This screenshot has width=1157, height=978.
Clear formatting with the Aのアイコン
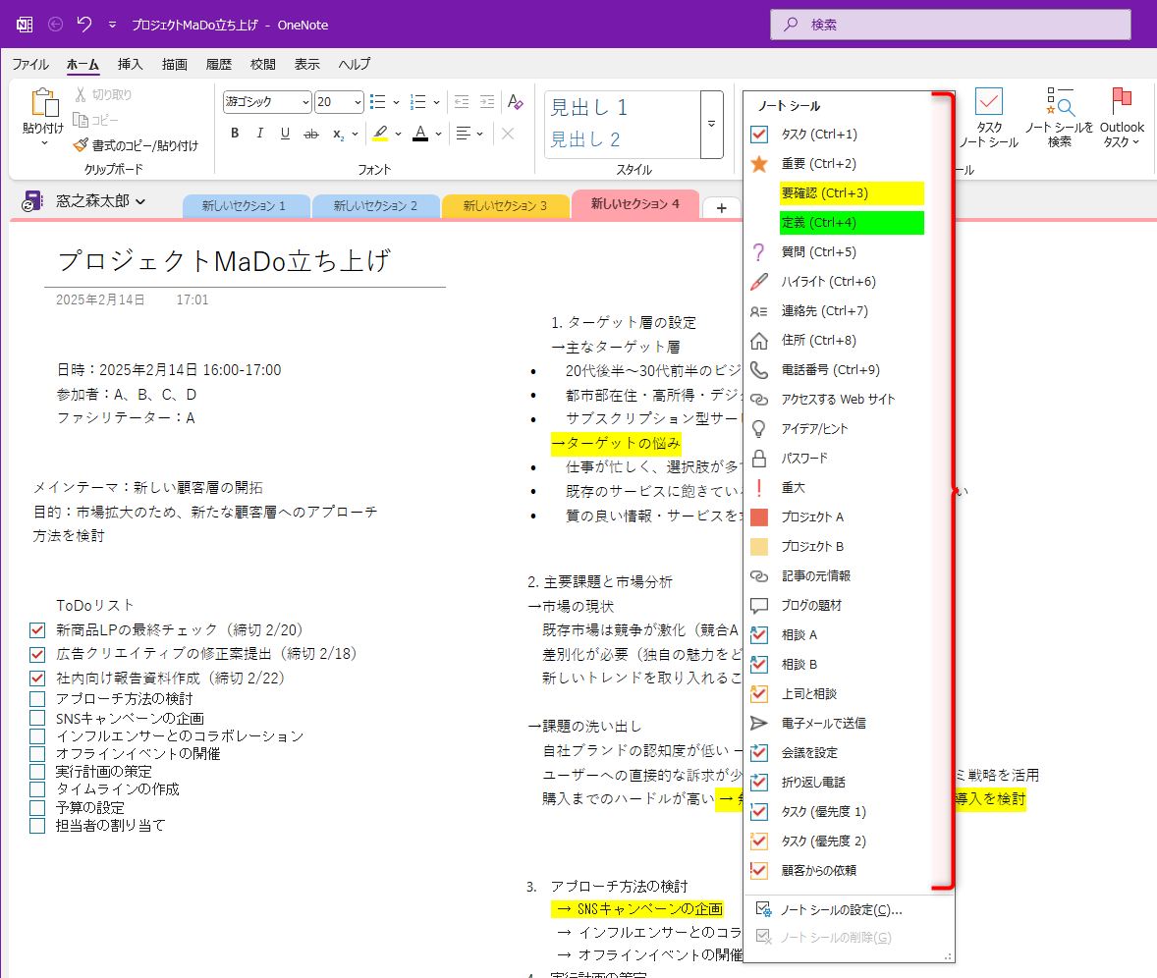(516, 101)
